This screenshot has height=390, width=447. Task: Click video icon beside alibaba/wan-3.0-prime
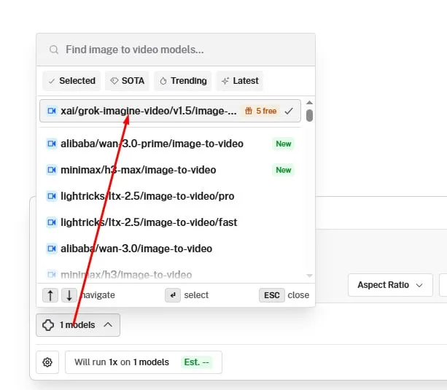tap(52, 144)
